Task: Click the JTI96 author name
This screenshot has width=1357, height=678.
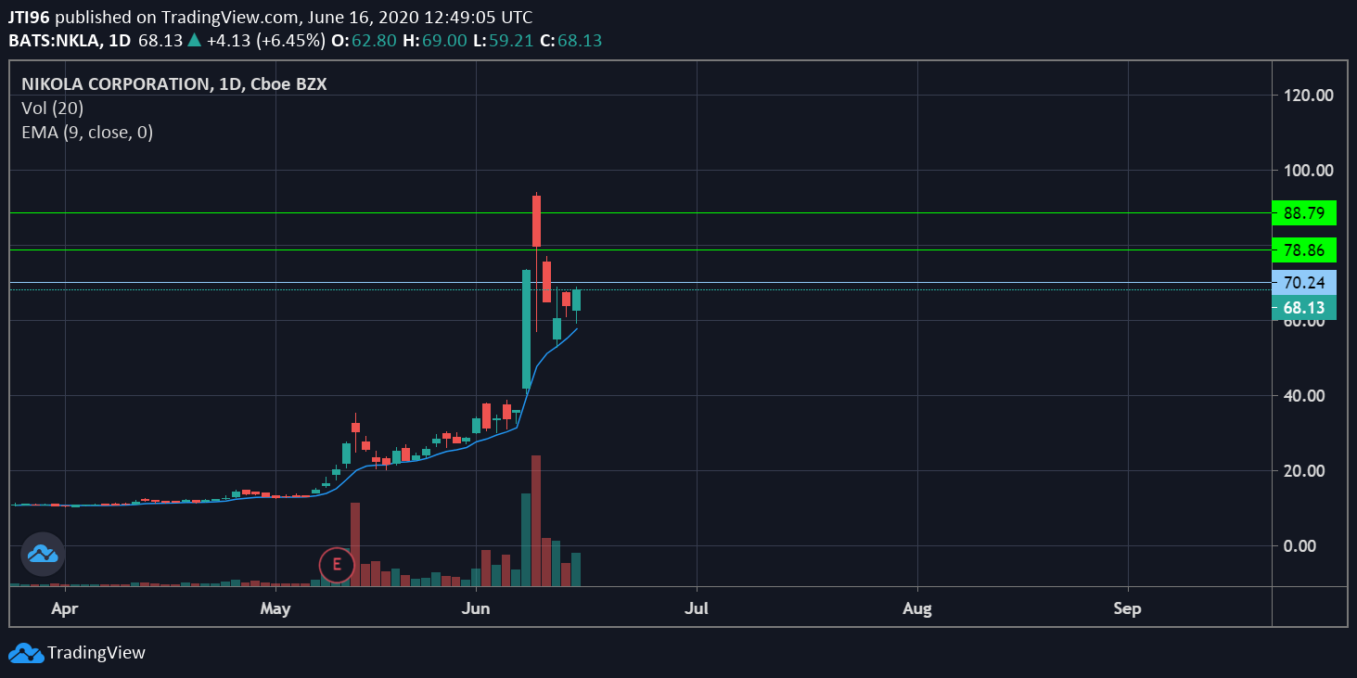Action: 30,19
